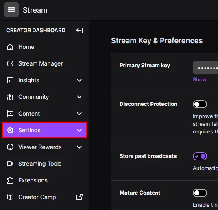The width and height of the screenshot is (218, 210).
Task: Click the Streaming Tools camera icon
Action: (10, 164)
